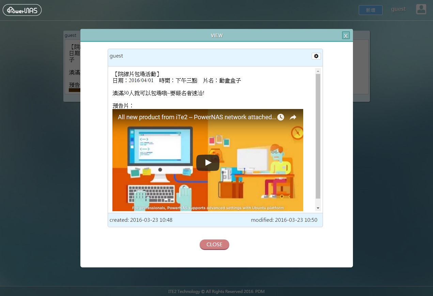The image size is (433, 296).
Task: Close the VIEW dialog with X
Action: [x=346, y=35]
